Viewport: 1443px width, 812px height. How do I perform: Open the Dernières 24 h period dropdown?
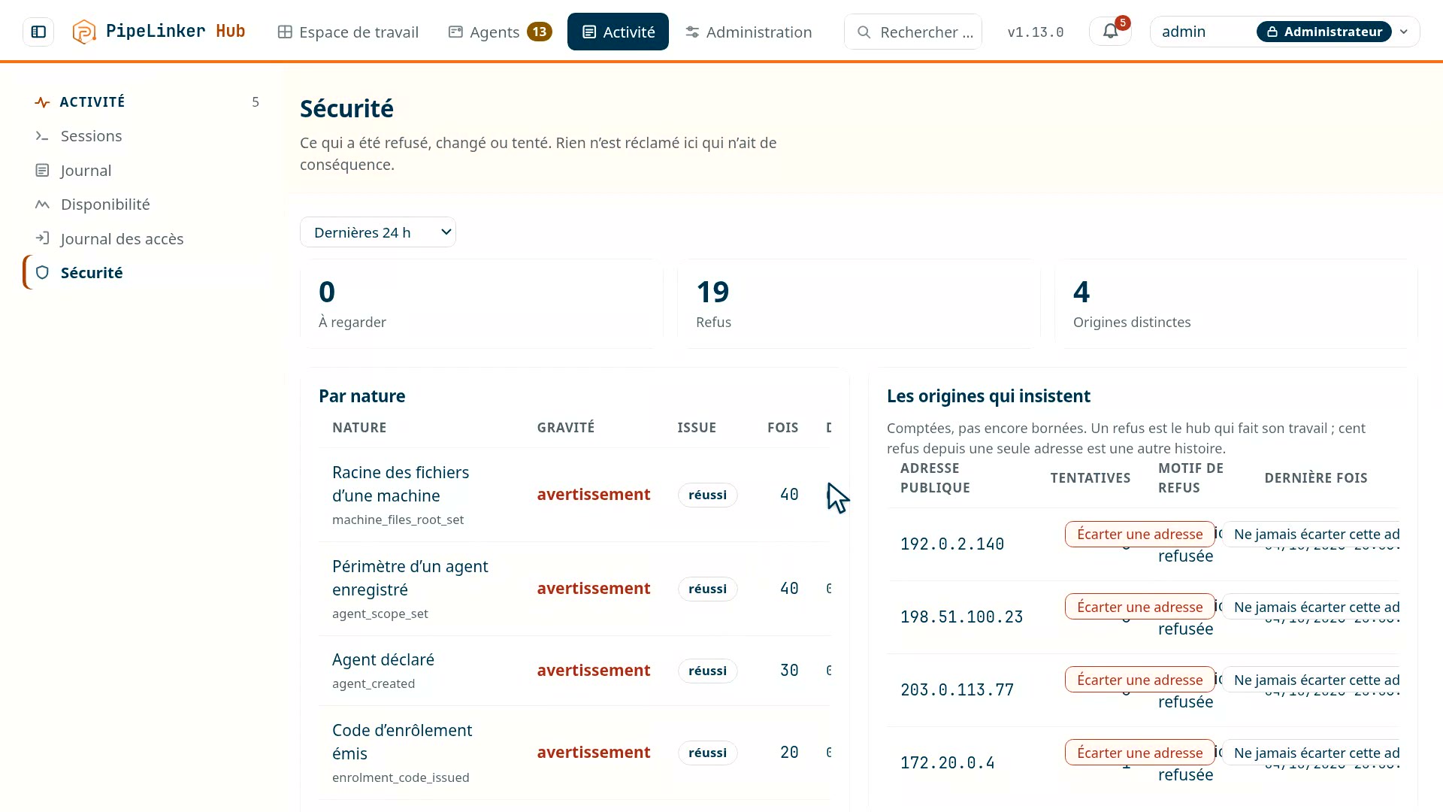378,232
